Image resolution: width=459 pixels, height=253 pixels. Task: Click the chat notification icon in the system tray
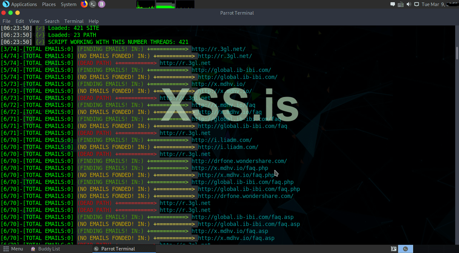[392, 4]
